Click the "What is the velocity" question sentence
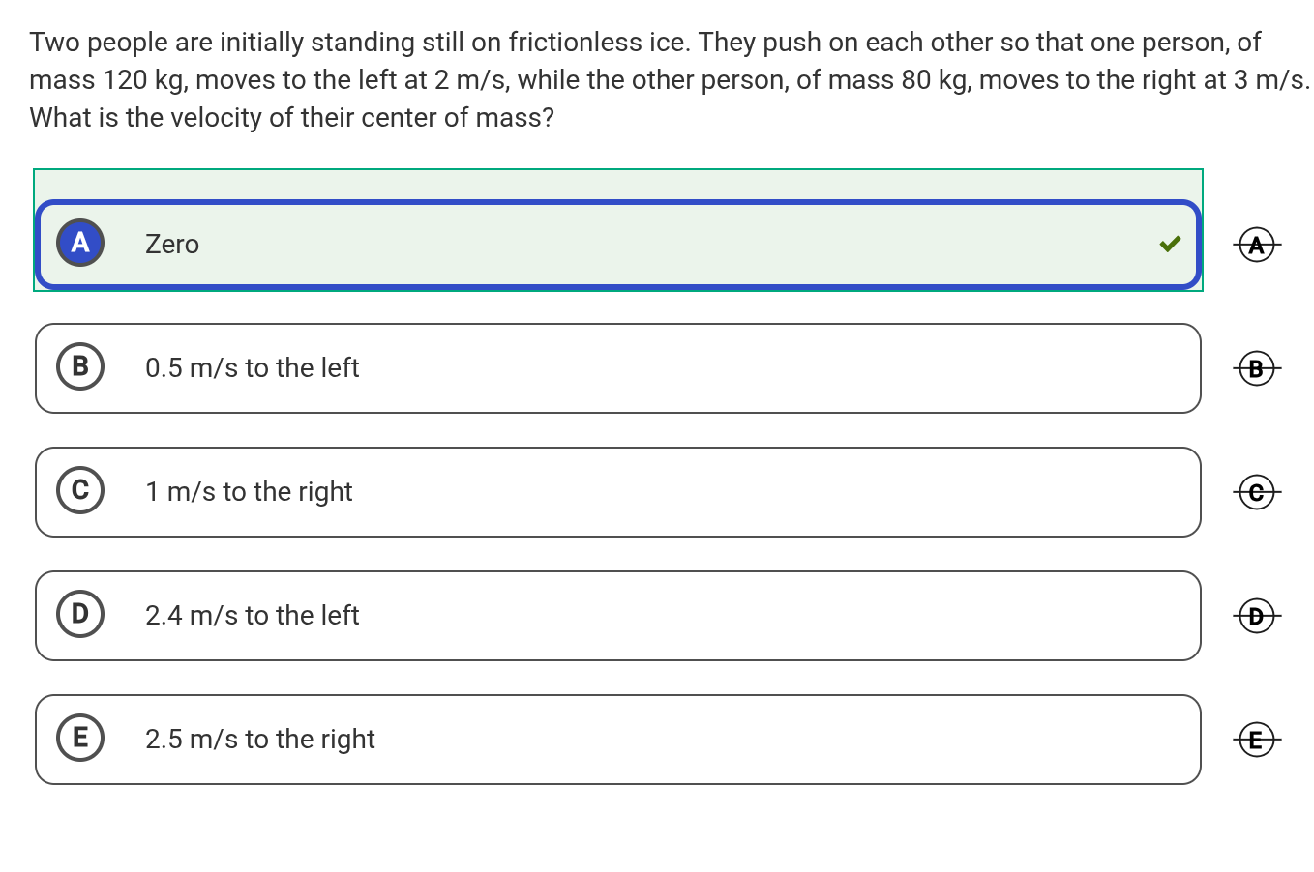The image size is (1314, 872). (291, 118)
